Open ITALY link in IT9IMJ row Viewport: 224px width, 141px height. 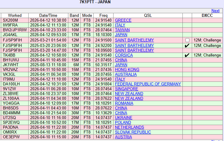point(120,79)
